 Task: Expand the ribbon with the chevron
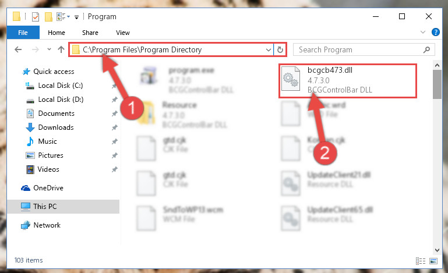[x=423, y=32]
